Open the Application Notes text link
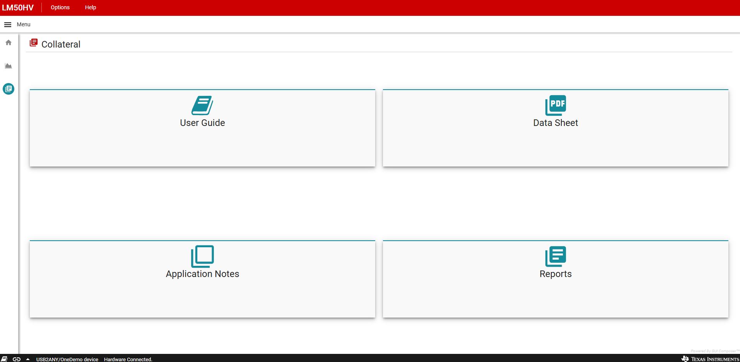Screen dimensions: 740x362 click(202, 274)
